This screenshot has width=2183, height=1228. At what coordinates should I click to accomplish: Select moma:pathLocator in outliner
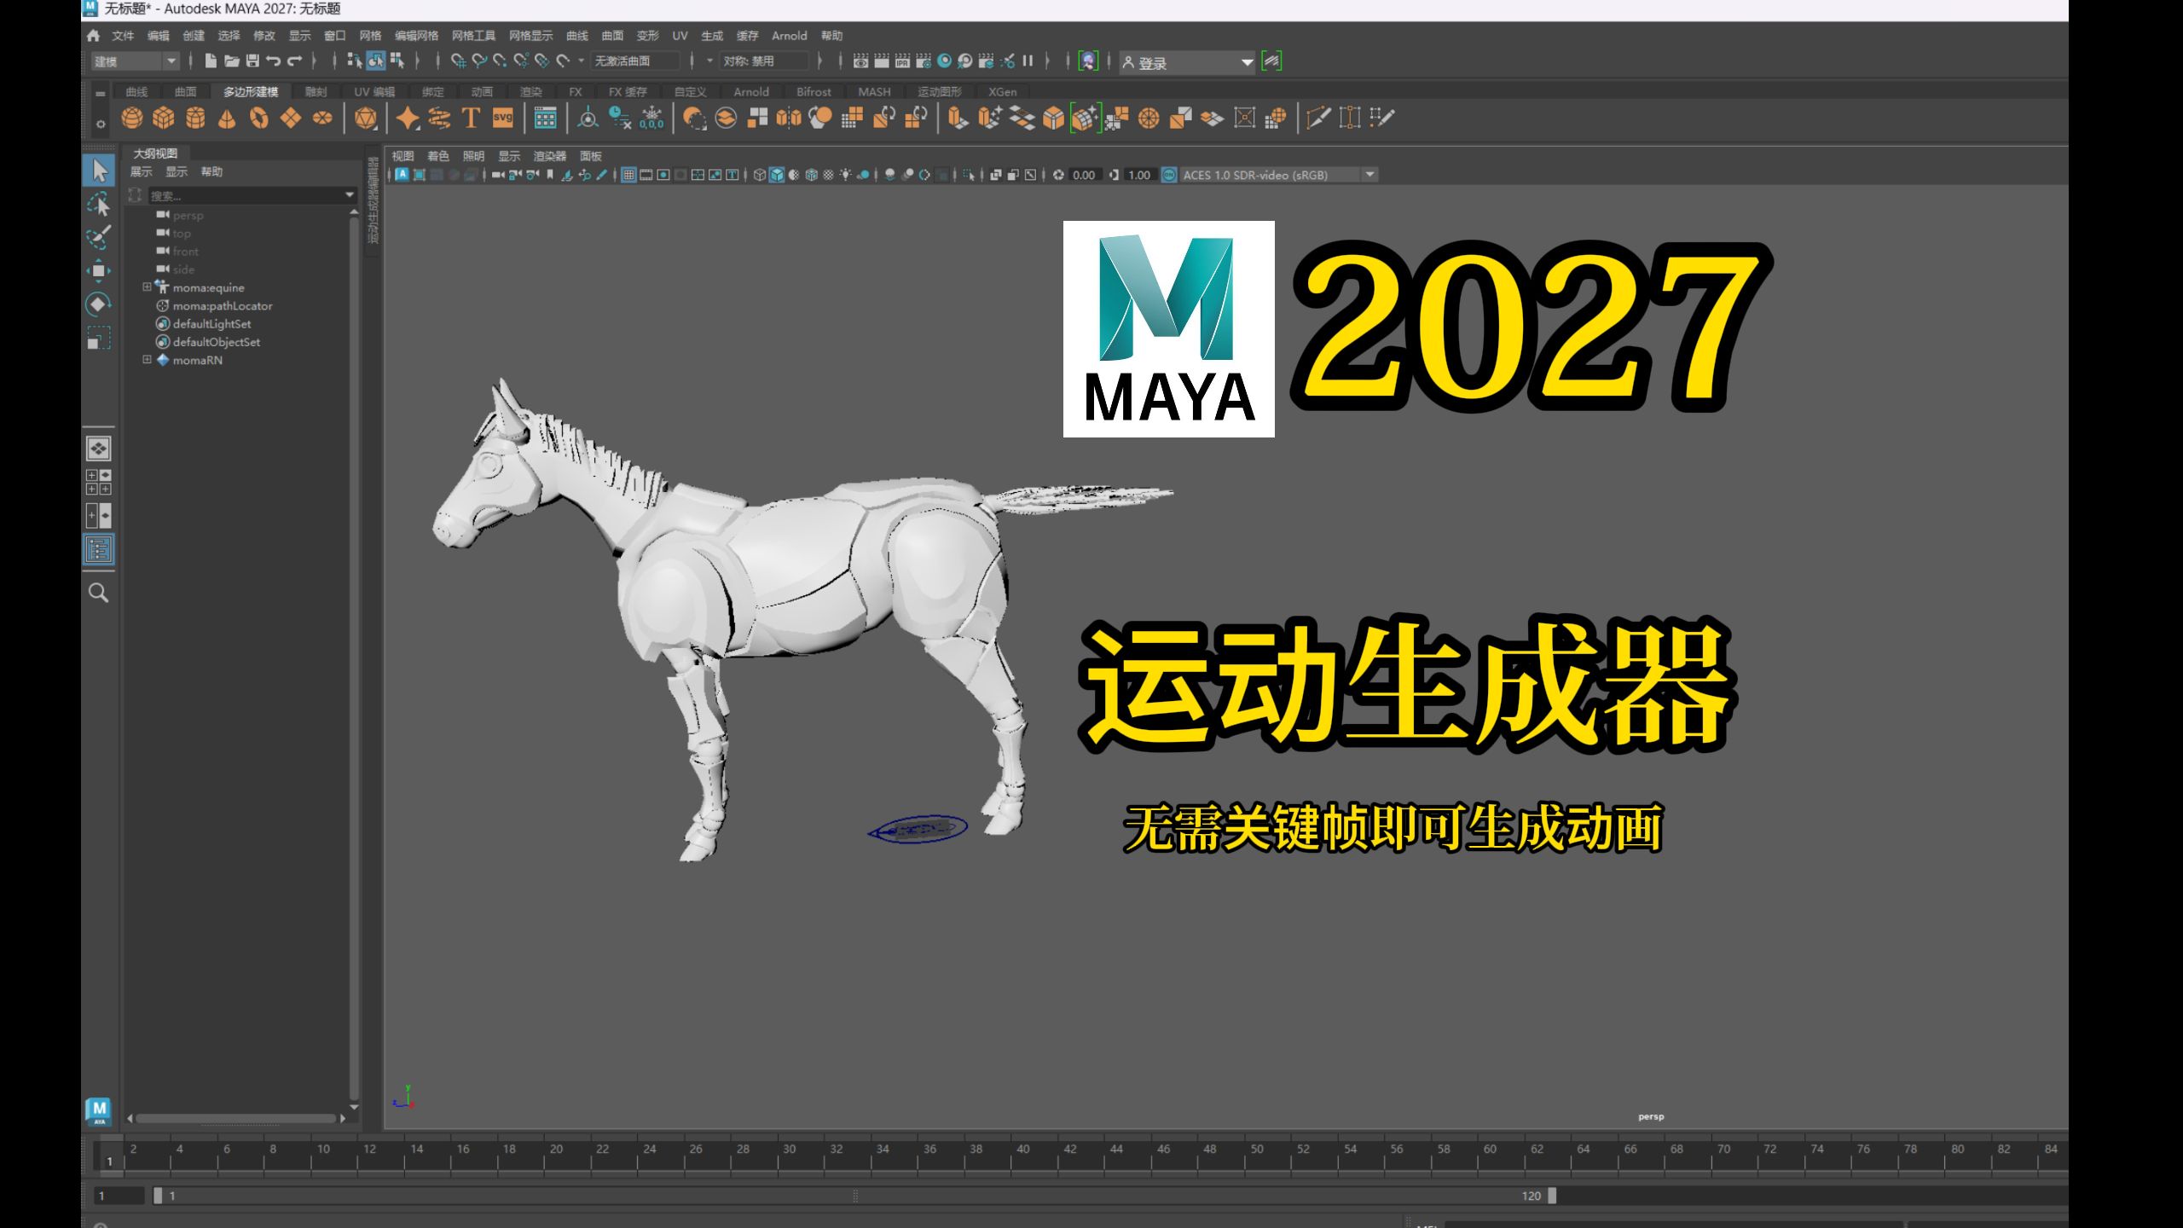[223, 306]
